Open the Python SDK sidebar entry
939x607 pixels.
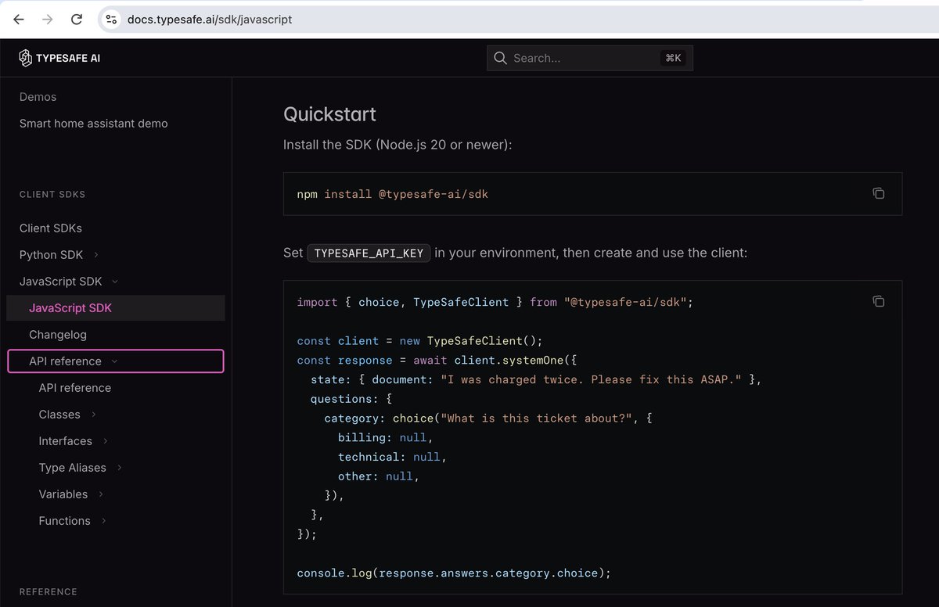51,255
